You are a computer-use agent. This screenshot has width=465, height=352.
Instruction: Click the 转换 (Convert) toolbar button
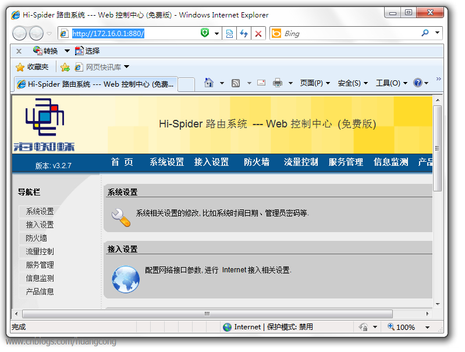45,51
